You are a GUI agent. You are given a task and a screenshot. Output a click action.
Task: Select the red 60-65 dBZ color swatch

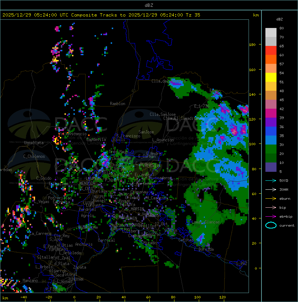click(271, 51)
